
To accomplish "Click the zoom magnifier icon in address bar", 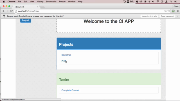I will pos(165,11).
